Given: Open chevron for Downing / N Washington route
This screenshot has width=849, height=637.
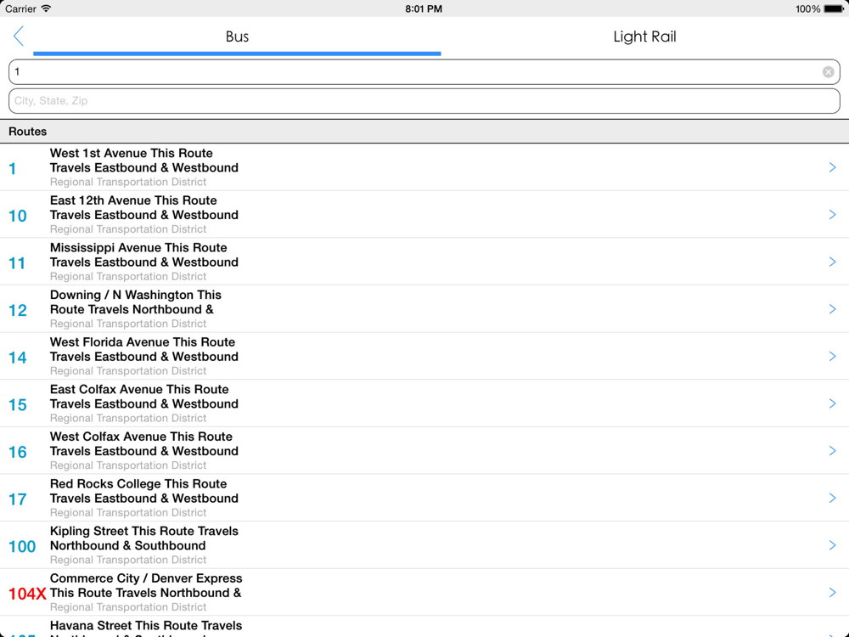Looking at the screenshot, I should click(832, 309).
